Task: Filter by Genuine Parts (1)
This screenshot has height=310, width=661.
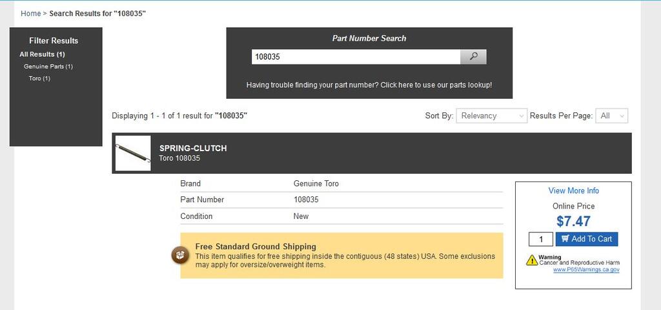Action: pyautogui.click(x=48, y=67)
